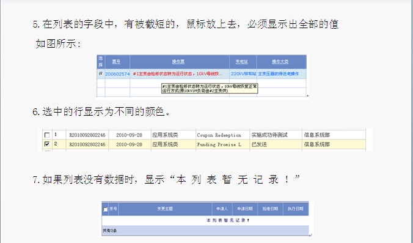The image size is (413, 243).
Task: Click the 共有0条 footer text
Action: 109,231
